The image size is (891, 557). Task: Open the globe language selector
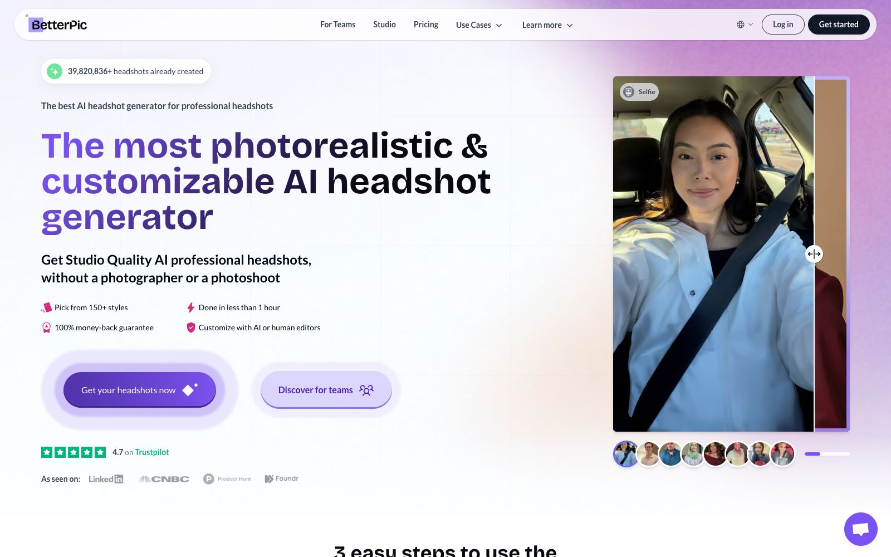click(745, 25)
